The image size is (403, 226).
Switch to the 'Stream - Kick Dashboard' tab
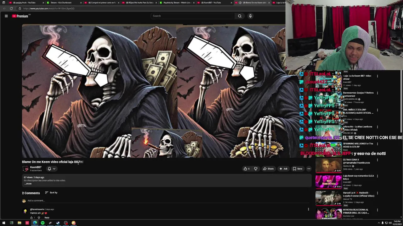pyautogui.click(x=64, y=3)
